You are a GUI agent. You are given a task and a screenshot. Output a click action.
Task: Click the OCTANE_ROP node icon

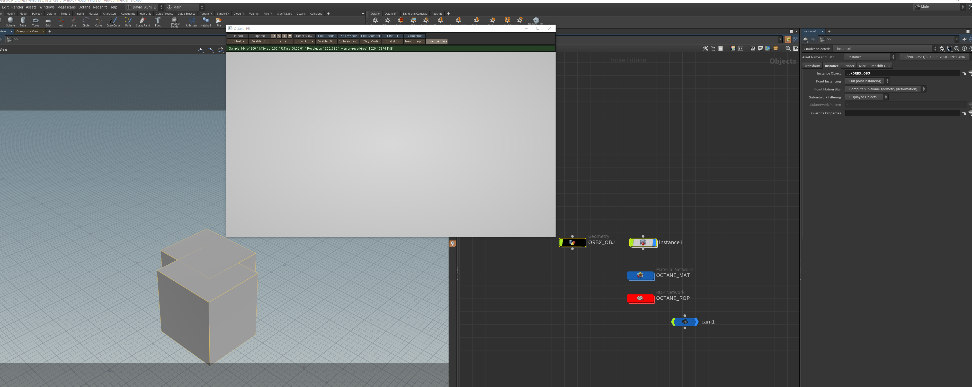pyautogui.click(x=640, y=298)
